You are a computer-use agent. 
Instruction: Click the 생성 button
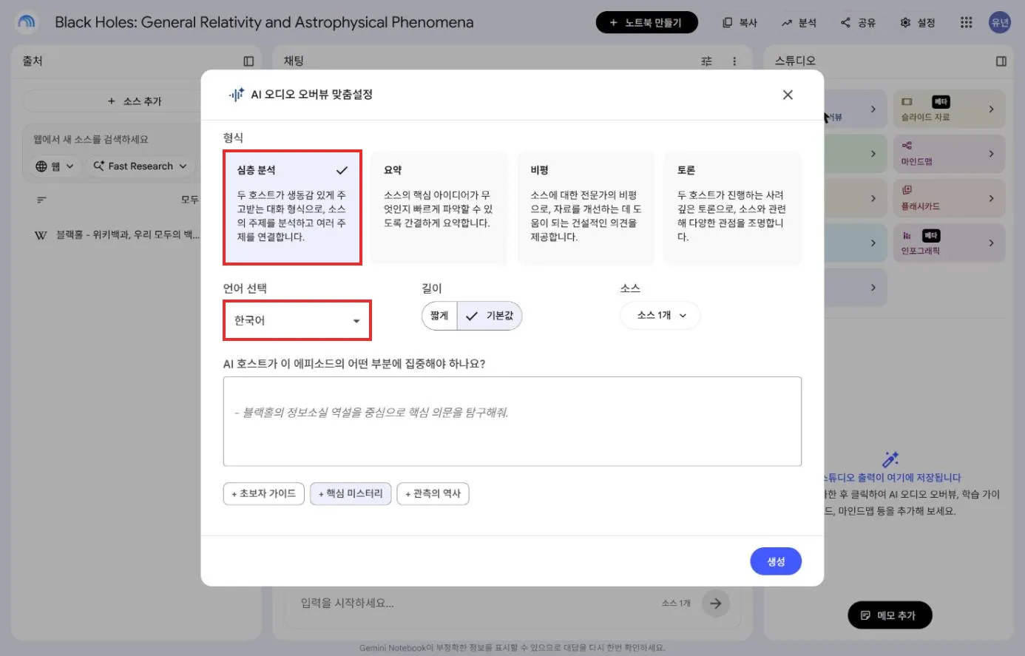pos(776,561)
